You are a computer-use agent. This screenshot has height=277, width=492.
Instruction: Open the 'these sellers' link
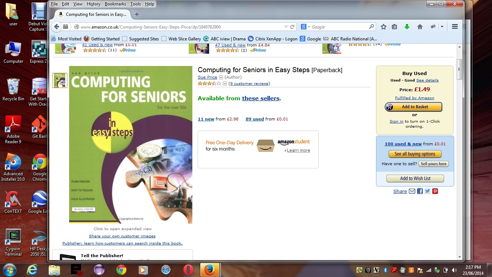pos(261,98)
